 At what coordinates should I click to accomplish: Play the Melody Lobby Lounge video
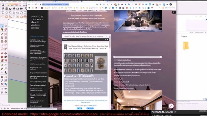[x=138, y=18]
